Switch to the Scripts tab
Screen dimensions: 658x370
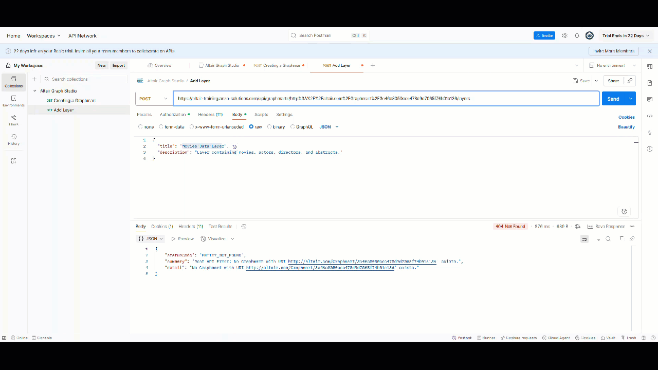click(x=261, y=115)
